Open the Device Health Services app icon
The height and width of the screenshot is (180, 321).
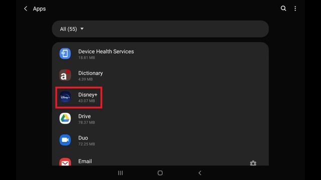pos(65,53)
